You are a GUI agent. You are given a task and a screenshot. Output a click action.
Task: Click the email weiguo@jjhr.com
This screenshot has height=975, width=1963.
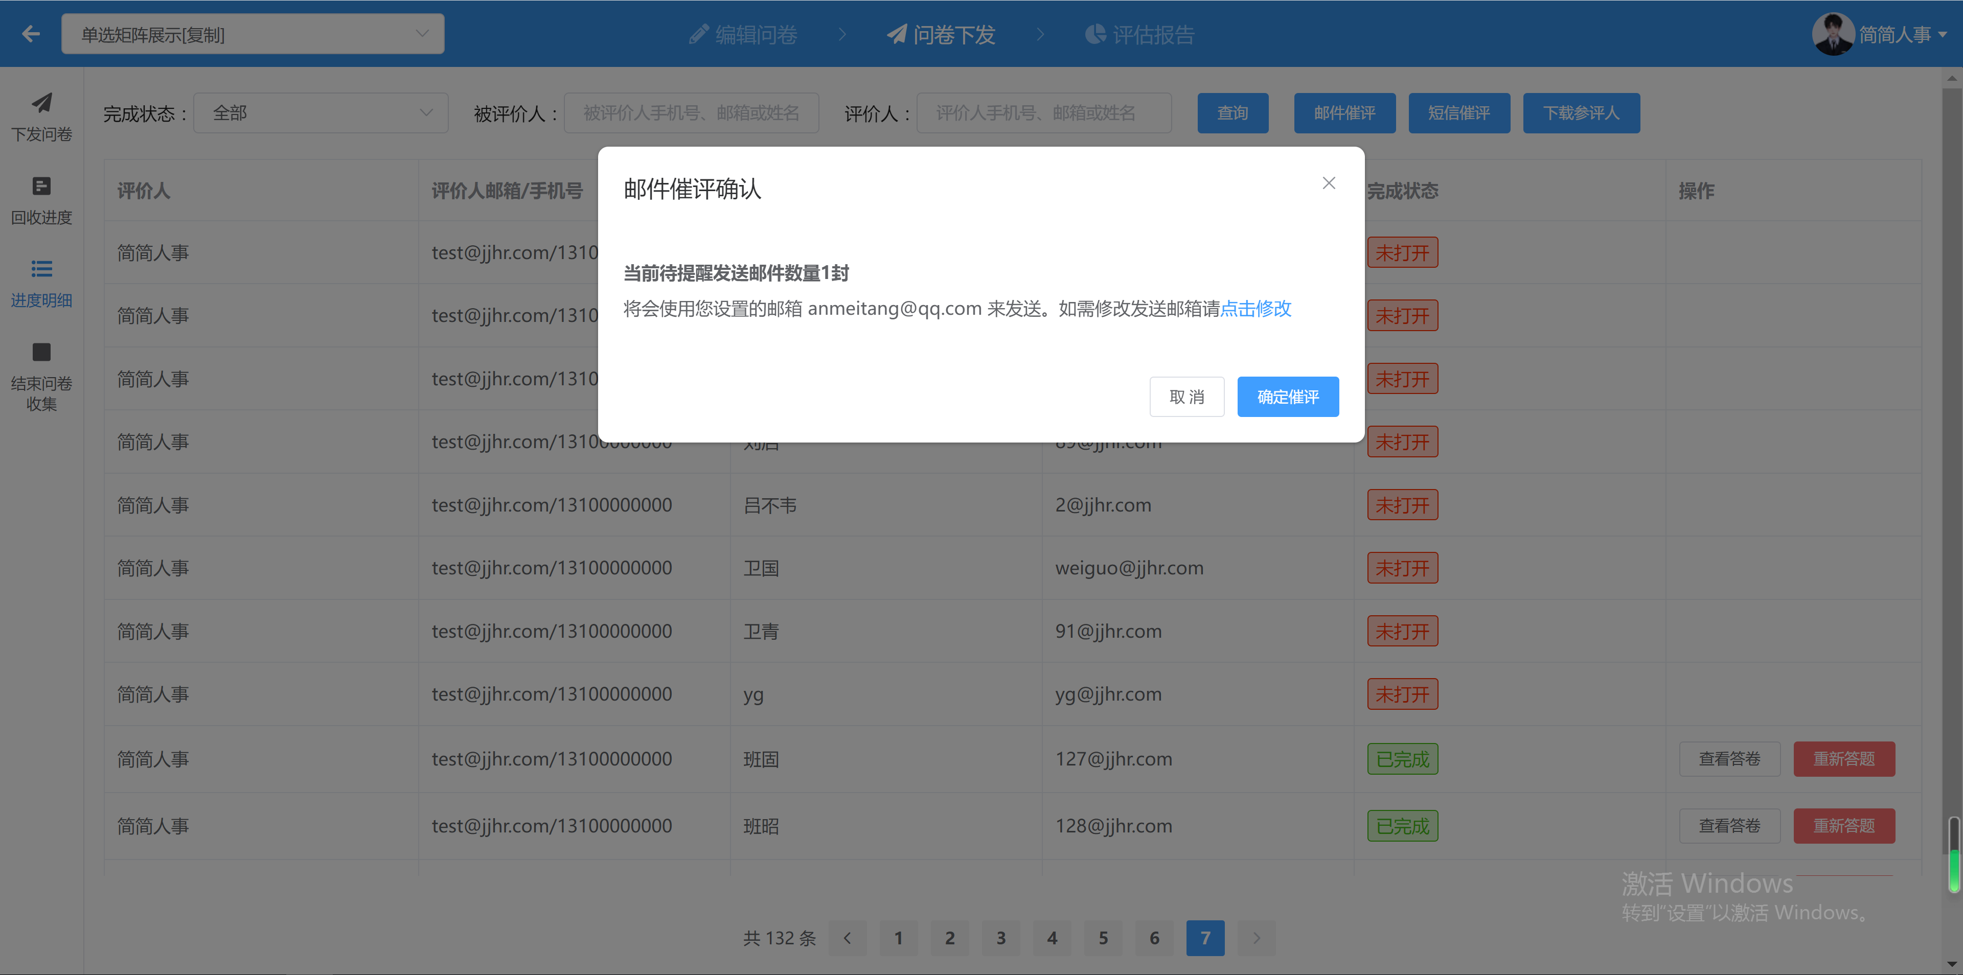click(x=1129, y=568)
